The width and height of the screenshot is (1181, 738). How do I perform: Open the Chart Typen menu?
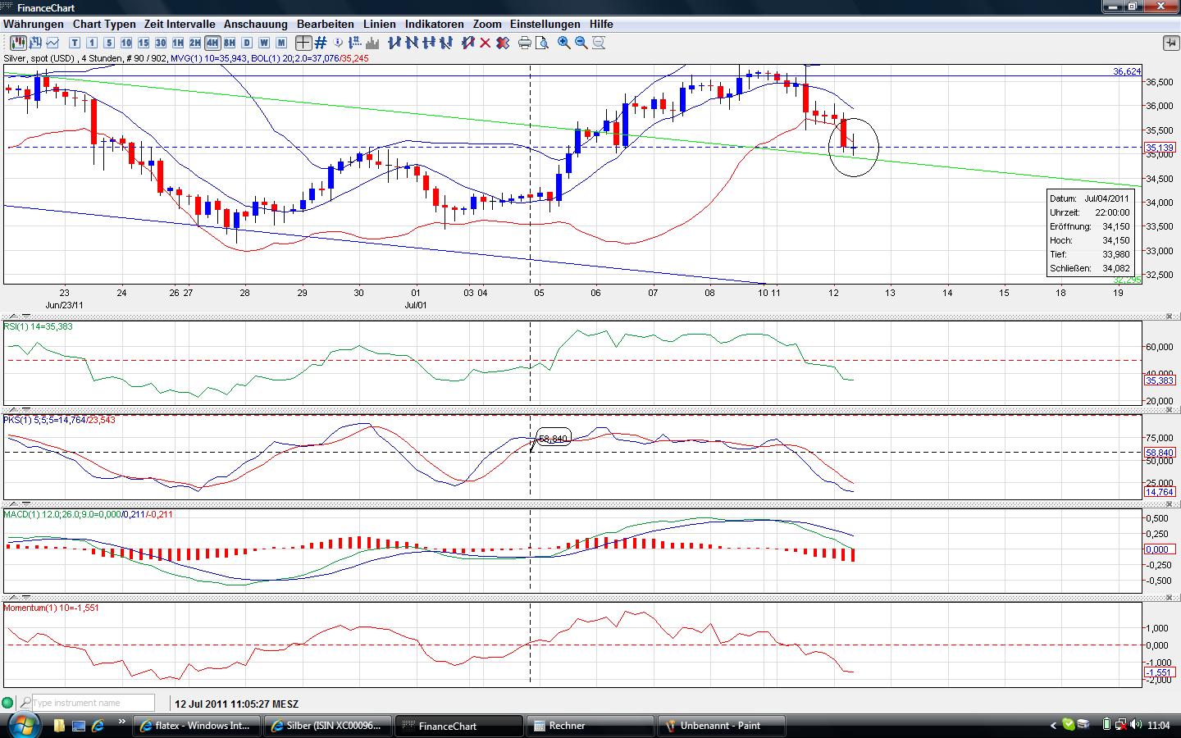(x=104, y=24)
